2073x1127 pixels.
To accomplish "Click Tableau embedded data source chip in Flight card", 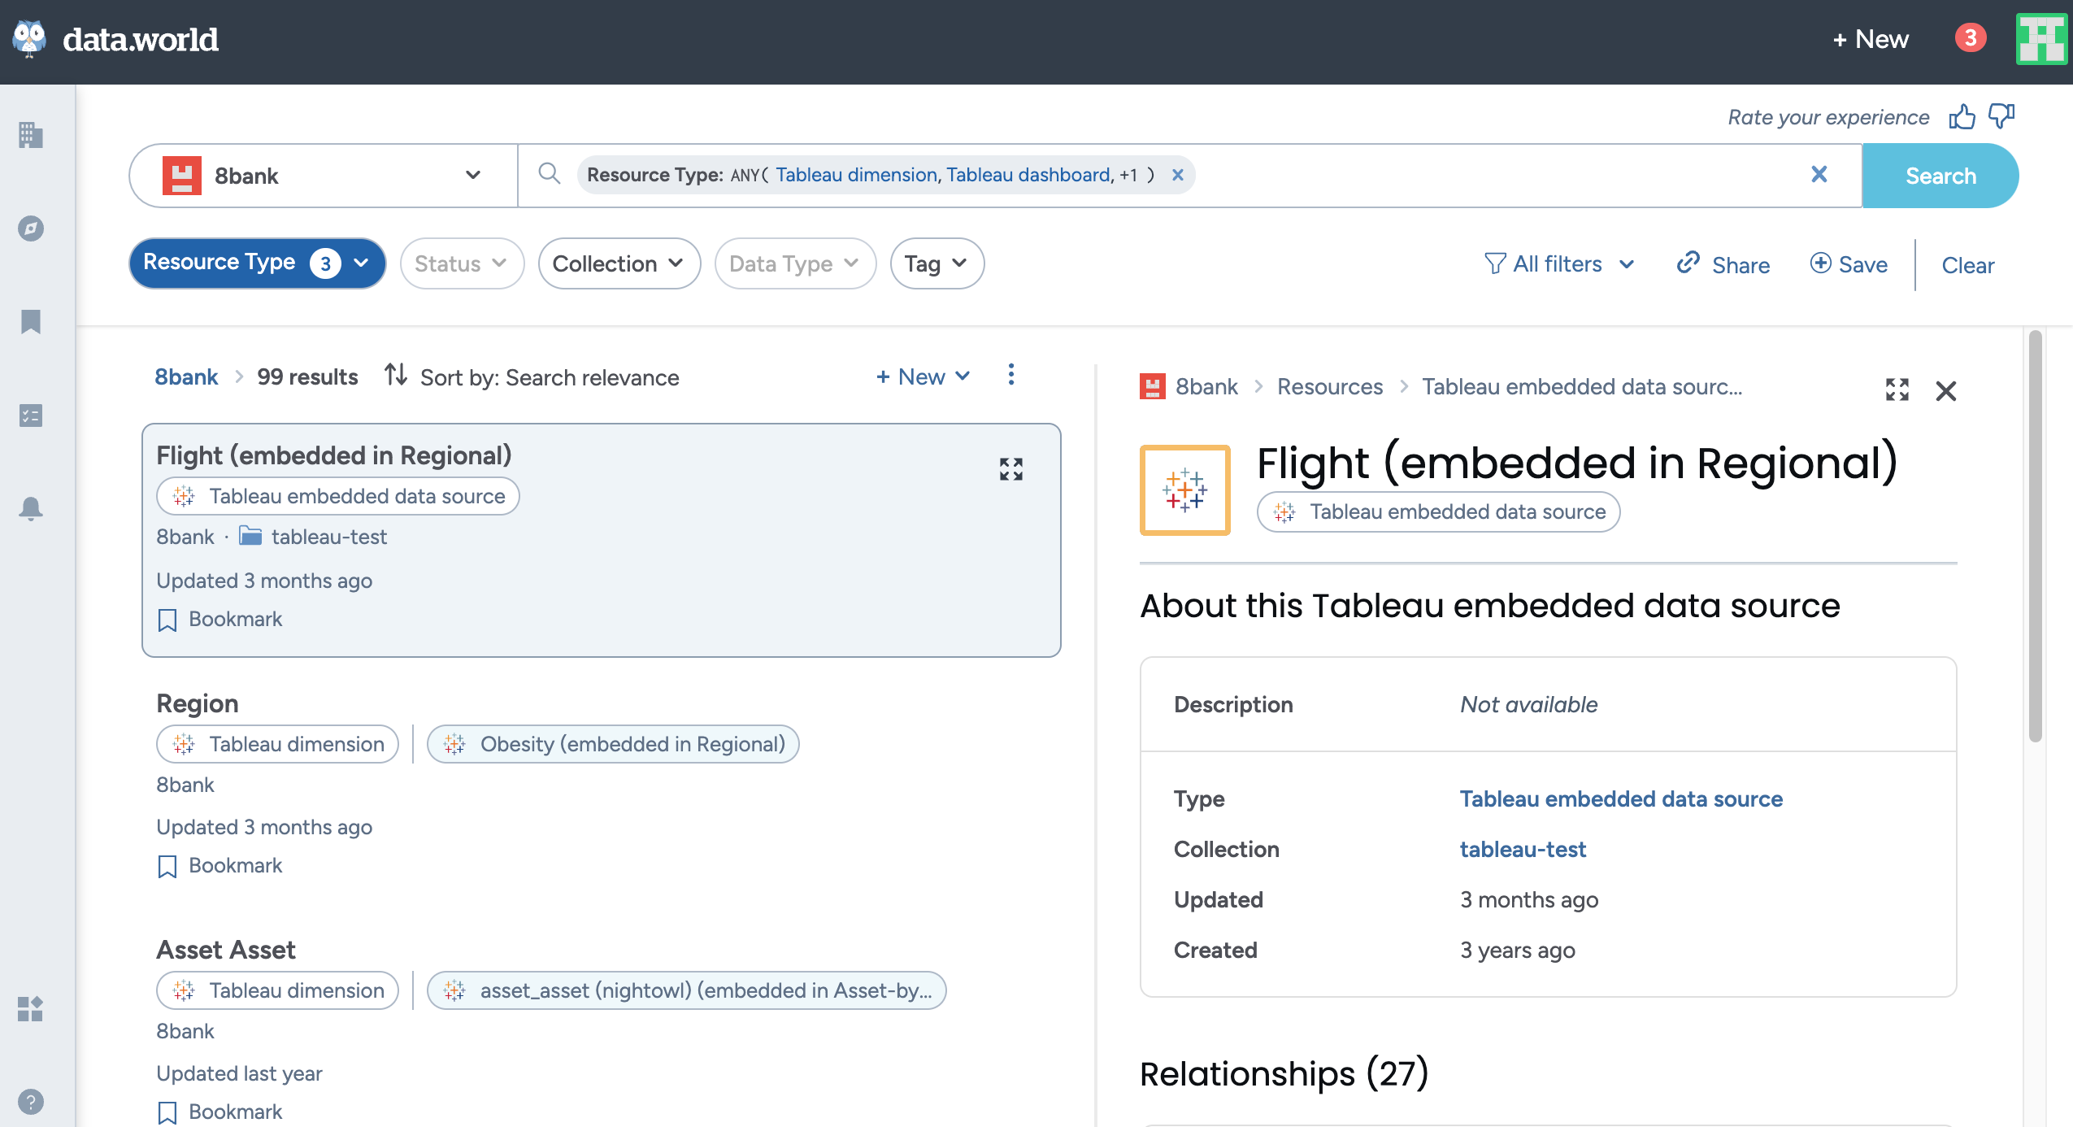I will (337, 496).
